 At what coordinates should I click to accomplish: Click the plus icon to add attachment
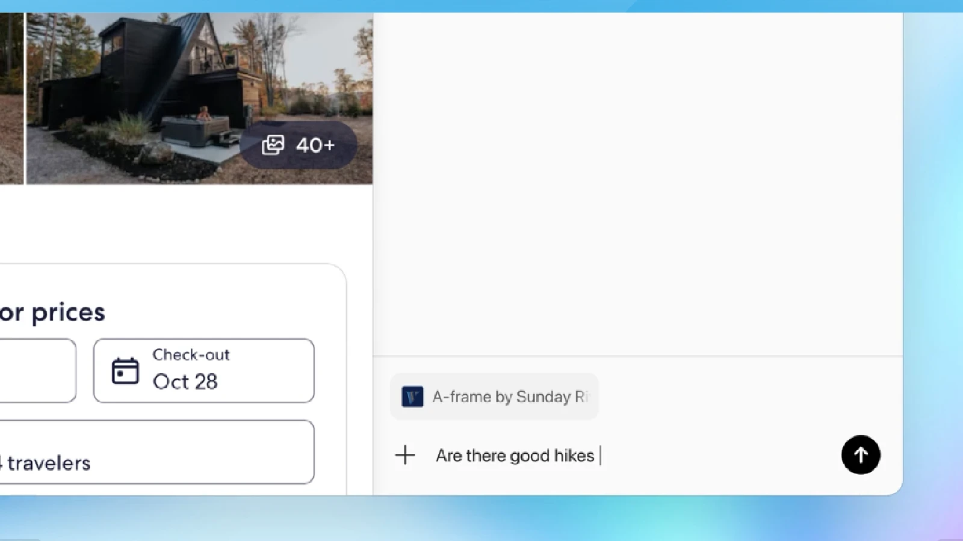click(405, 455)
